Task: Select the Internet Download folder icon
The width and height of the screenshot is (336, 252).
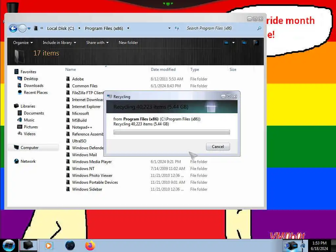Action: click(x=68, y=99)
